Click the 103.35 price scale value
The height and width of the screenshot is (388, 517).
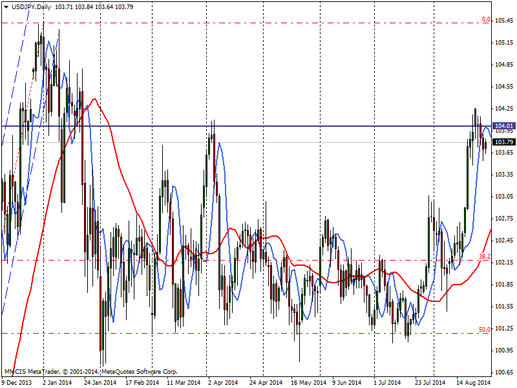point(504,174)
